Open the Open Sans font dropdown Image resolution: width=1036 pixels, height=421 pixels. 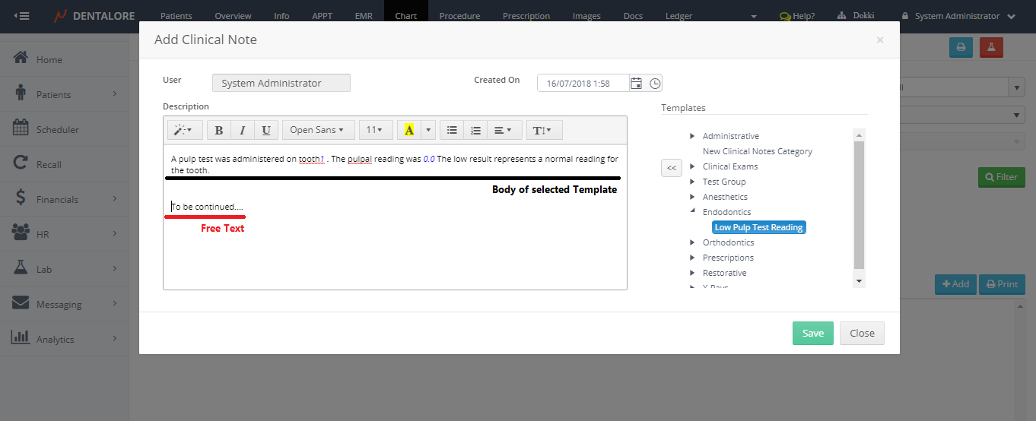[x=318, y=130]
